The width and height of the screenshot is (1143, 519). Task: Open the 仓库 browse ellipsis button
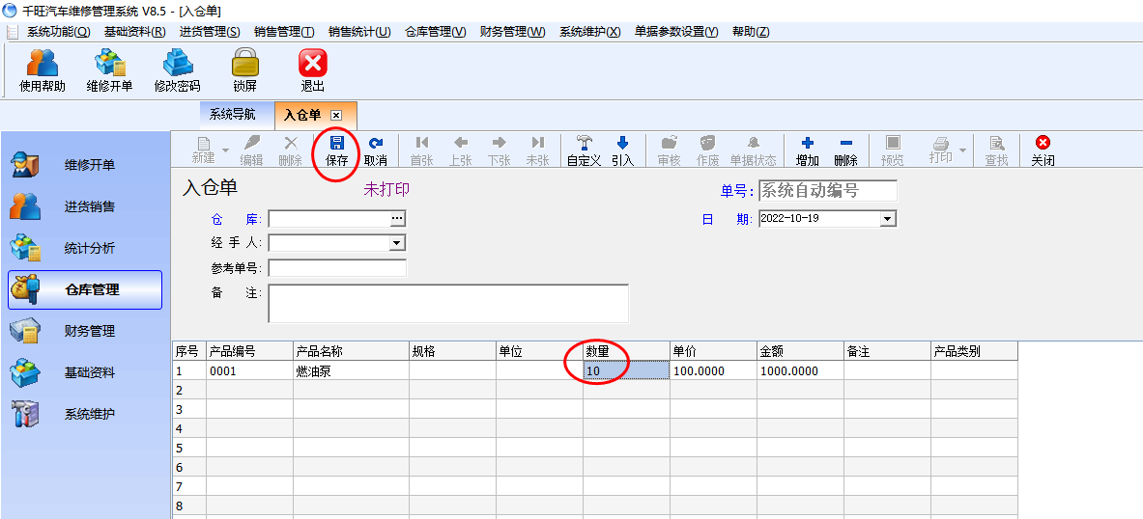click(x=397, y=218)
